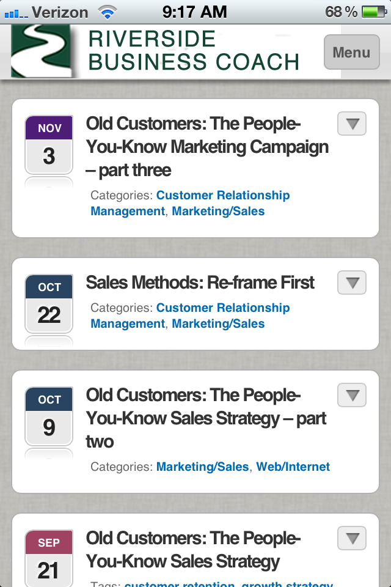The width and height of the screenshot is (391, 587).
Task: Tap the battery indicator icon
Action: click(x=374, y=12)
